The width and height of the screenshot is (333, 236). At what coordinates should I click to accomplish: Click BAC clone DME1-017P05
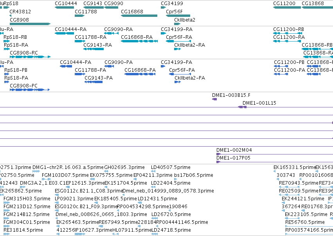click(x=275, y=162)
